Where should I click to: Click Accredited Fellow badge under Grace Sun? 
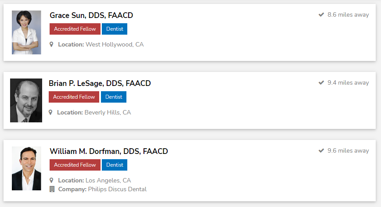click(75, 29)
